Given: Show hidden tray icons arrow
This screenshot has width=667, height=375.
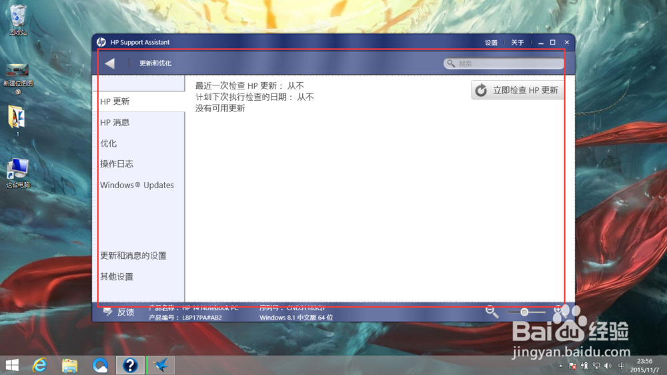Looking at the screenshot, I should pos(561,366).
